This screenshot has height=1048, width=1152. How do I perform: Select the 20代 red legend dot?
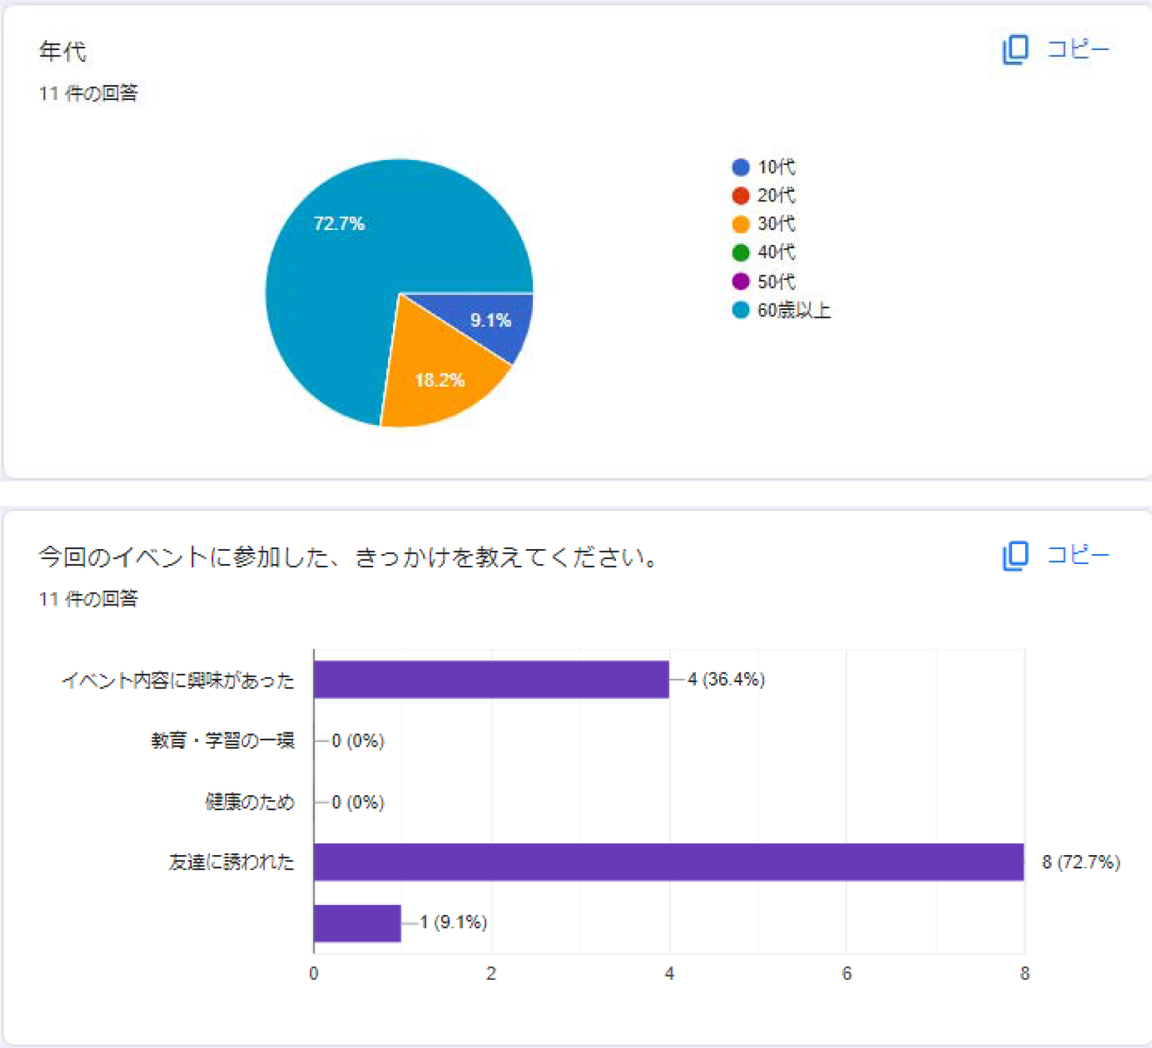click(741, 196)
